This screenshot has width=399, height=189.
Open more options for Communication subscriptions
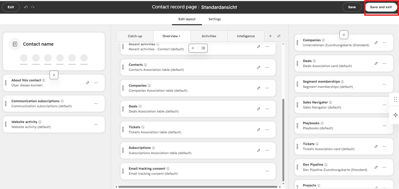[96, 104]
